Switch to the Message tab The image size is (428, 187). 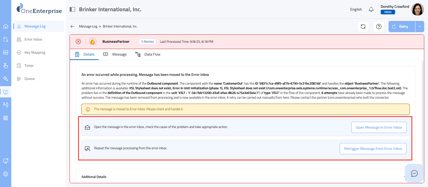(115, 54)
